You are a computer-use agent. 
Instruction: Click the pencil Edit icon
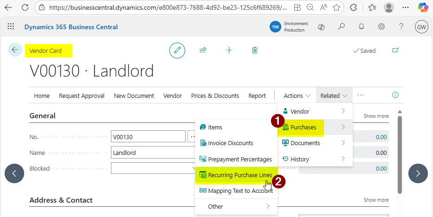(x=177, y=51)
